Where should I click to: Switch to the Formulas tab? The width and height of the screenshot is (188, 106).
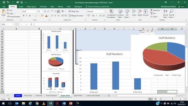pos(43,6)
